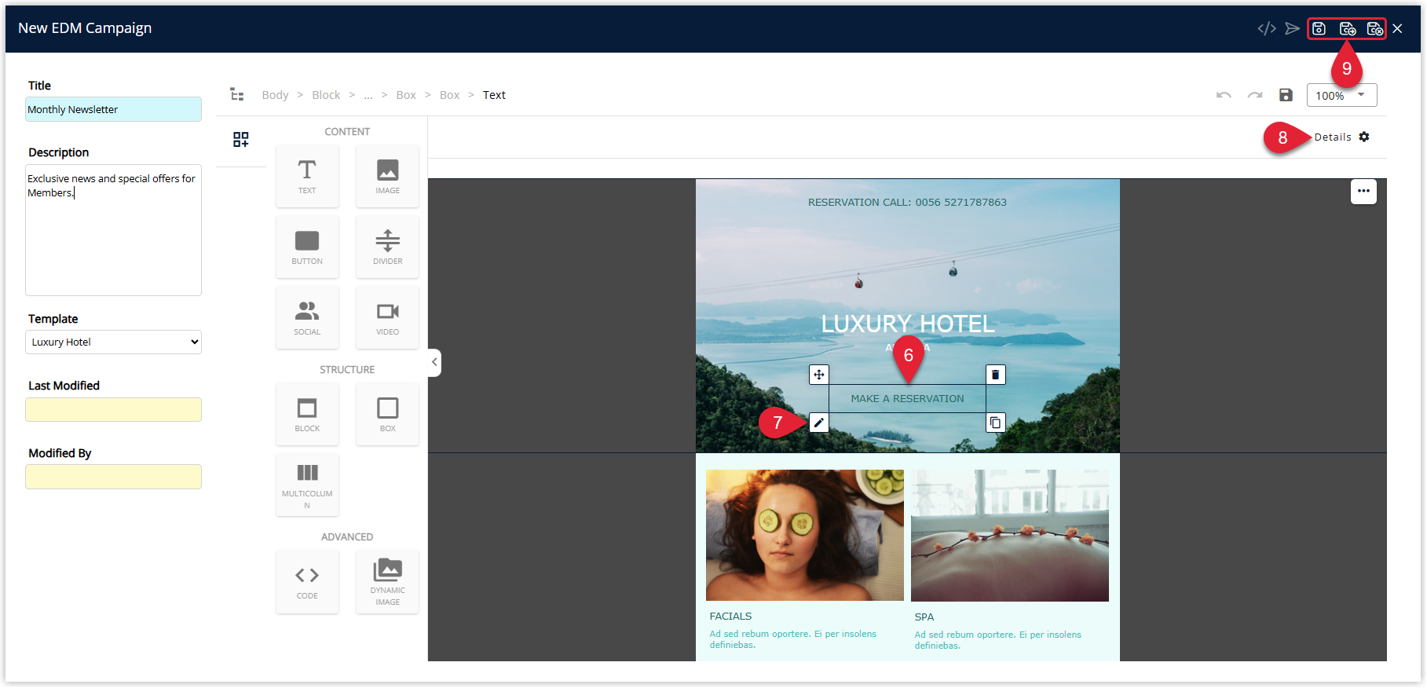
Task: Select the Text content block
Action: [307, 176]
